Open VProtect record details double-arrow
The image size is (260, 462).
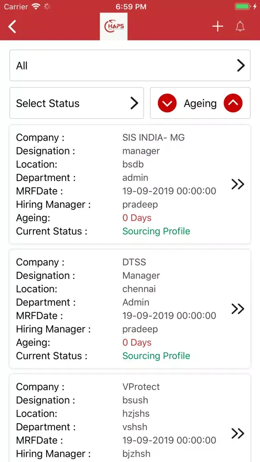point(238,433)
